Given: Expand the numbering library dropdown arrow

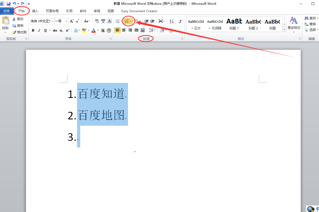Looking at the screenshot, I should point(131,21).
